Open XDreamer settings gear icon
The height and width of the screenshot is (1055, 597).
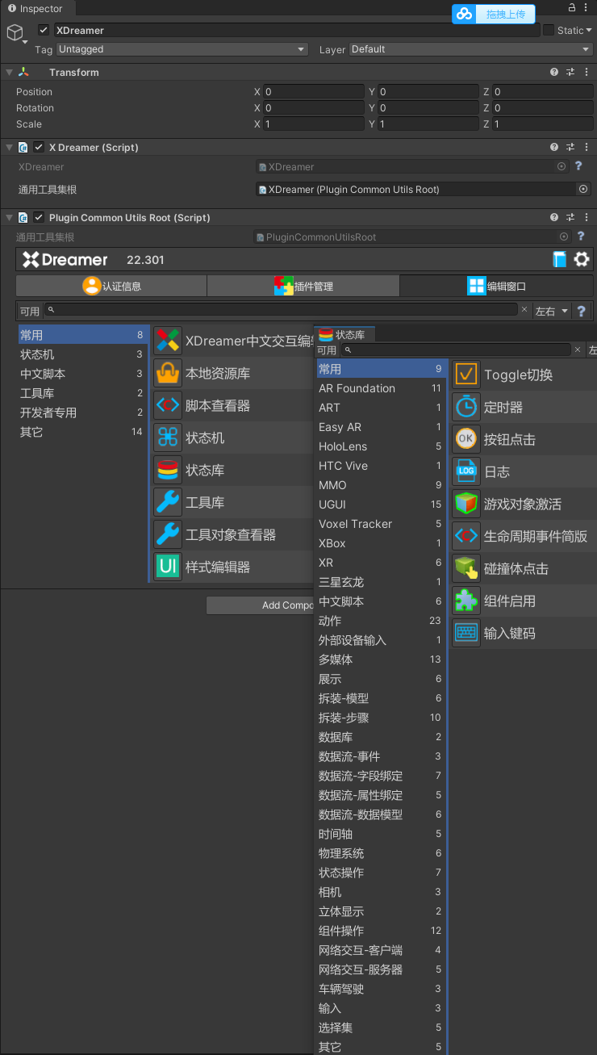tap(582, 259)
